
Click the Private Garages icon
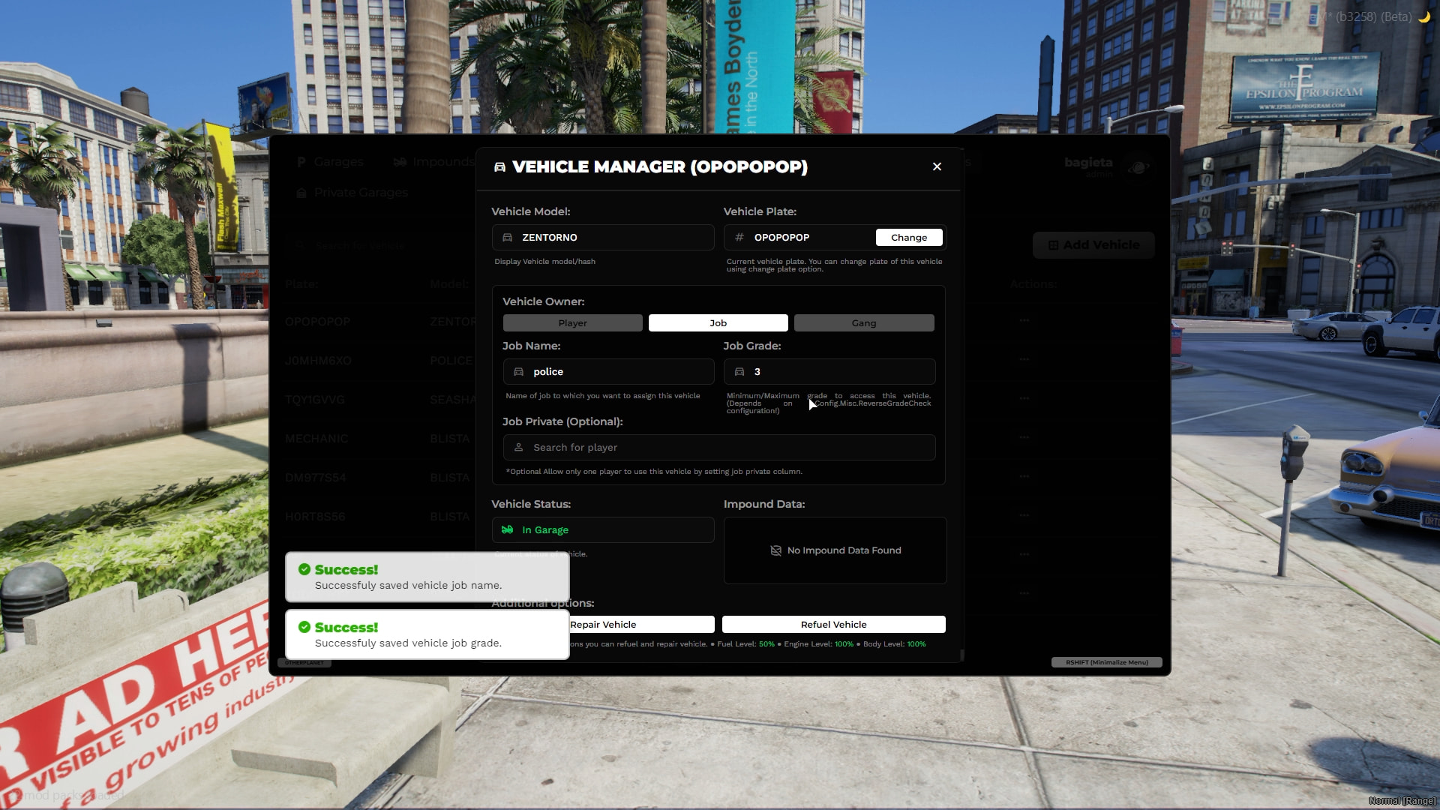(301, 193)
